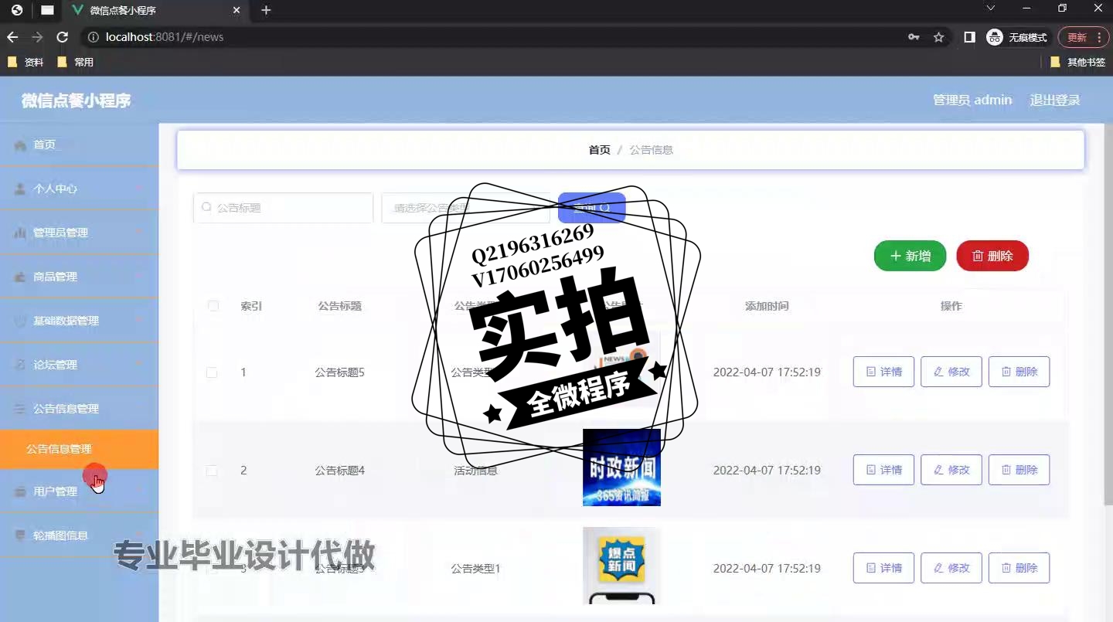Open 详情 for 公告类型1 row
The height and width of the screenshot is (622, 1113).
[883, 568]
